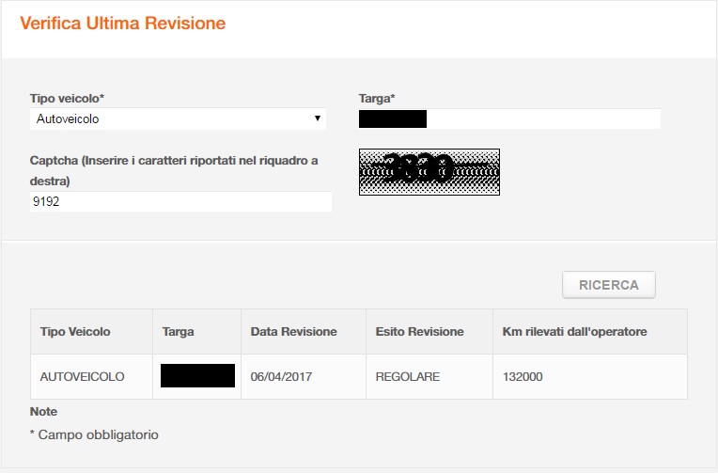The image size is (718, 473).
Task: Click the Campo obbligatorio note text
Action: (94, 434)
